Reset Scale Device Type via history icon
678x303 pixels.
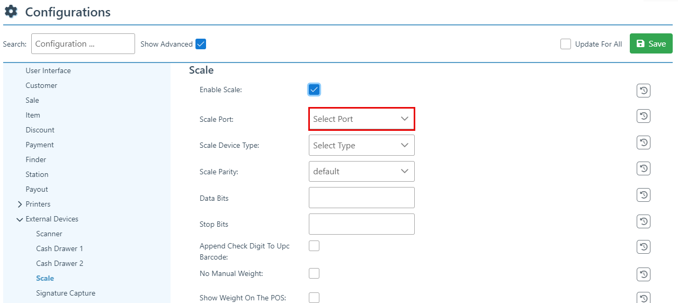click(x=643, y=142)
